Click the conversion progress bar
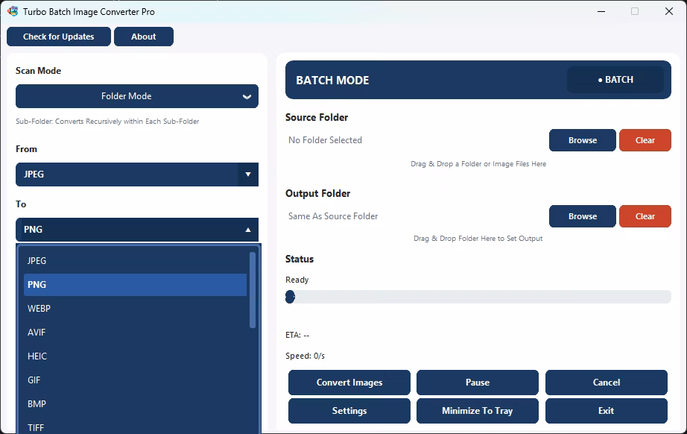This screenshot has width=687, height=434. (x=478, y=297)
